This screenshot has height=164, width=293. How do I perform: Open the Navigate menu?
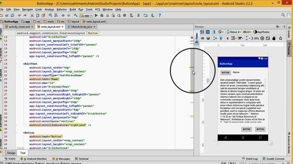click(27, 10)
